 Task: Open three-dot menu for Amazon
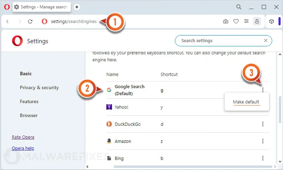(262, 141)
